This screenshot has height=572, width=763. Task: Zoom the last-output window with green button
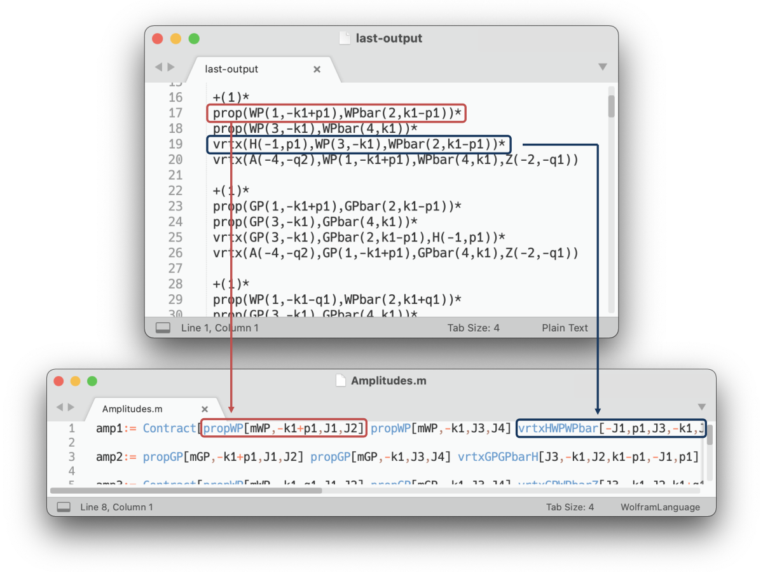[194, 39]
